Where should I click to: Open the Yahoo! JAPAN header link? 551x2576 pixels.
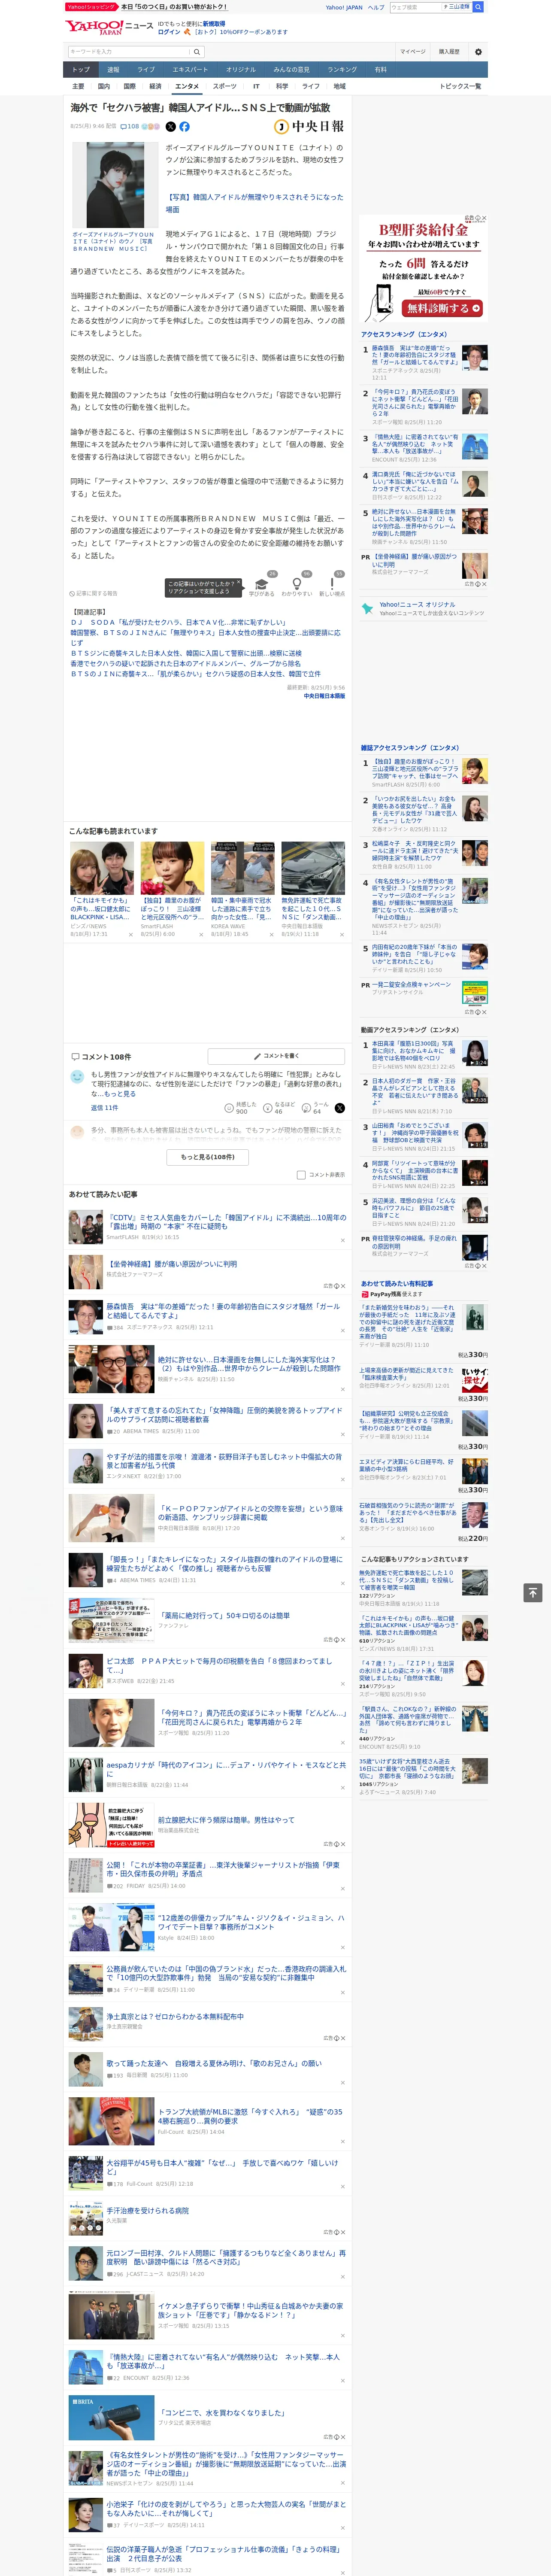[x=344, y=7]
